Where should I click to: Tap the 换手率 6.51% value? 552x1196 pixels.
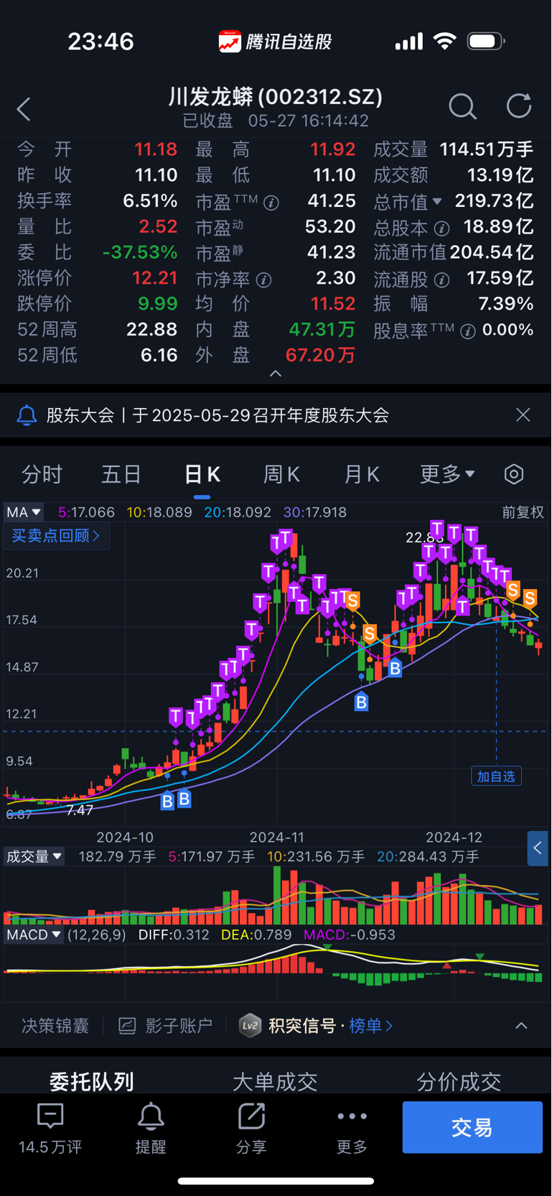coord(150,200)
